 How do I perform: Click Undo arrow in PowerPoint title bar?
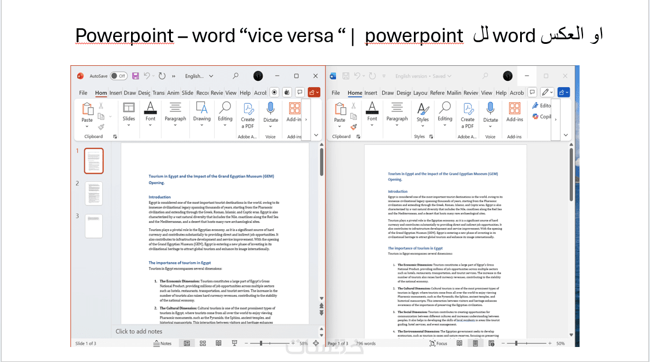click(x=147, y=76)
